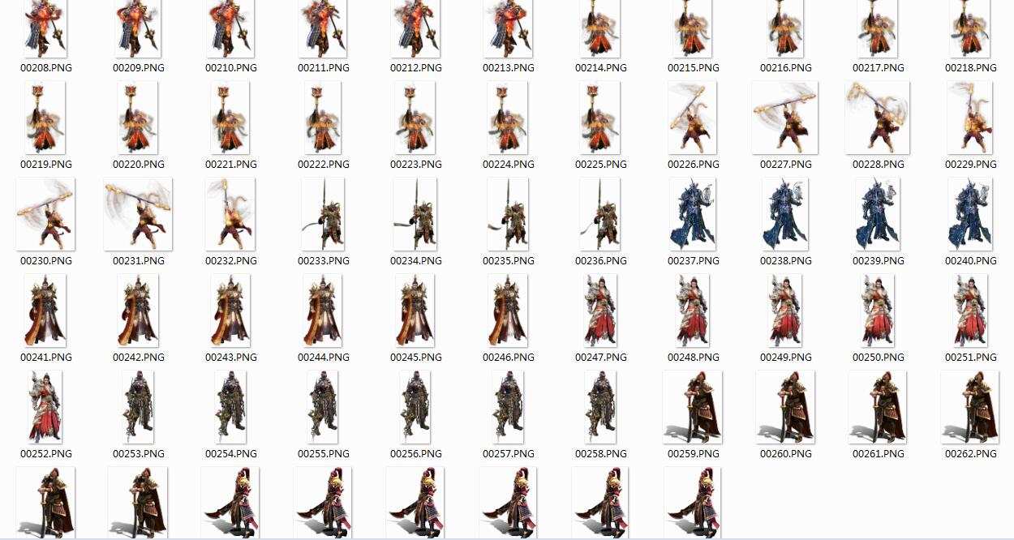Screen dimensions: 1014x540
Task: Pick the 00256.PNG thumbnail
Action: (416, 407)
